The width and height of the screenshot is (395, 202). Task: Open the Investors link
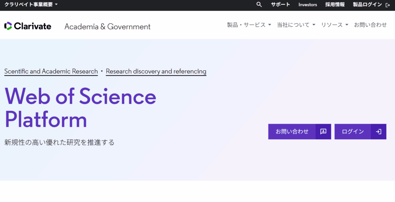tap(307, 5)
